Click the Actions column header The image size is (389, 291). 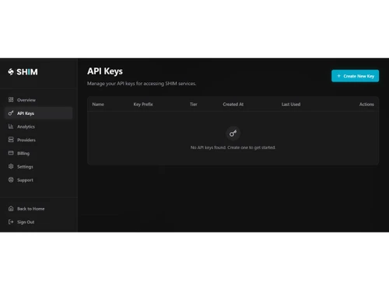coord(366,104)
